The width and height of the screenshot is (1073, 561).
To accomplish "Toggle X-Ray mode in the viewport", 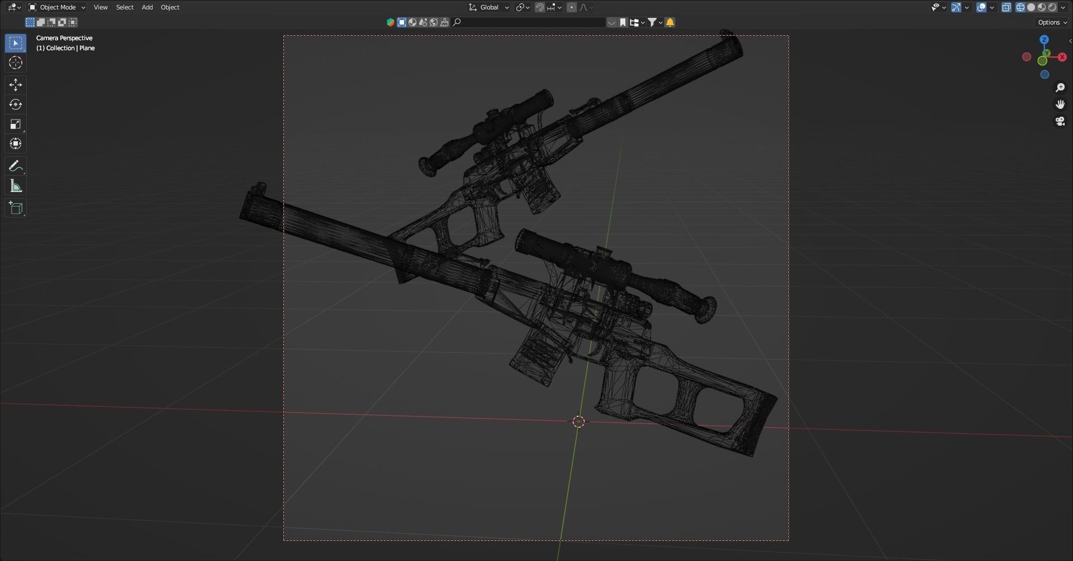I will point(1006,7).
